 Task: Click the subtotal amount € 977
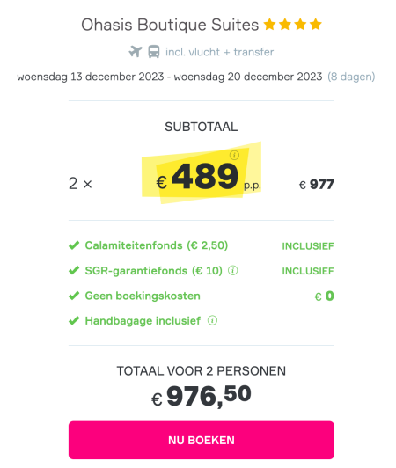click(x=316, y=184)
